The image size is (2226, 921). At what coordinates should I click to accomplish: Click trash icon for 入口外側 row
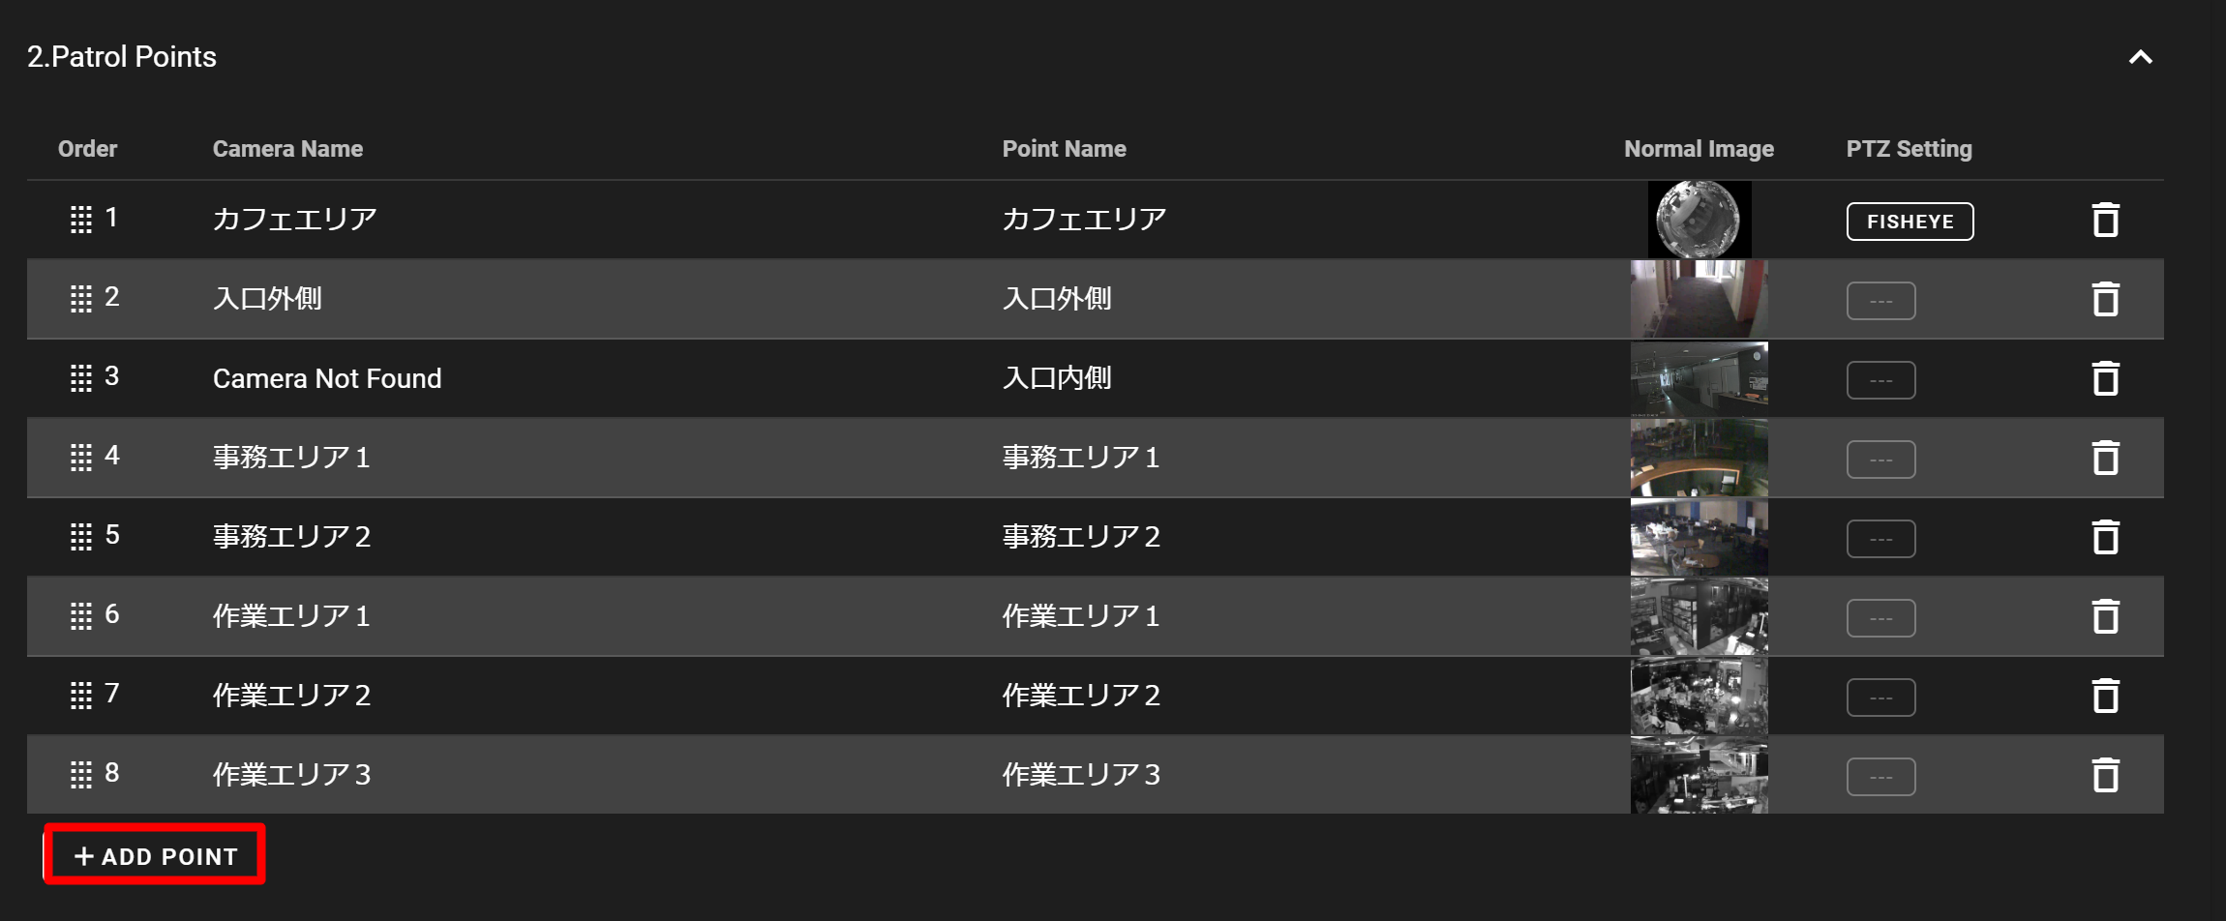[2105, 299]
